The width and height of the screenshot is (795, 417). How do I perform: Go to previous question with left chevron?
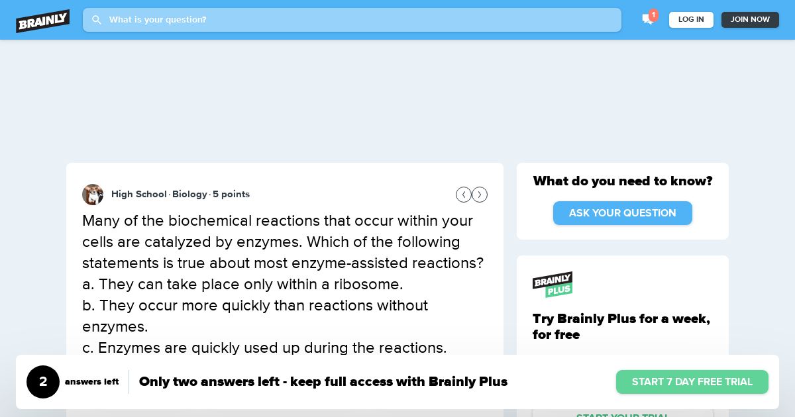point(464,195)
